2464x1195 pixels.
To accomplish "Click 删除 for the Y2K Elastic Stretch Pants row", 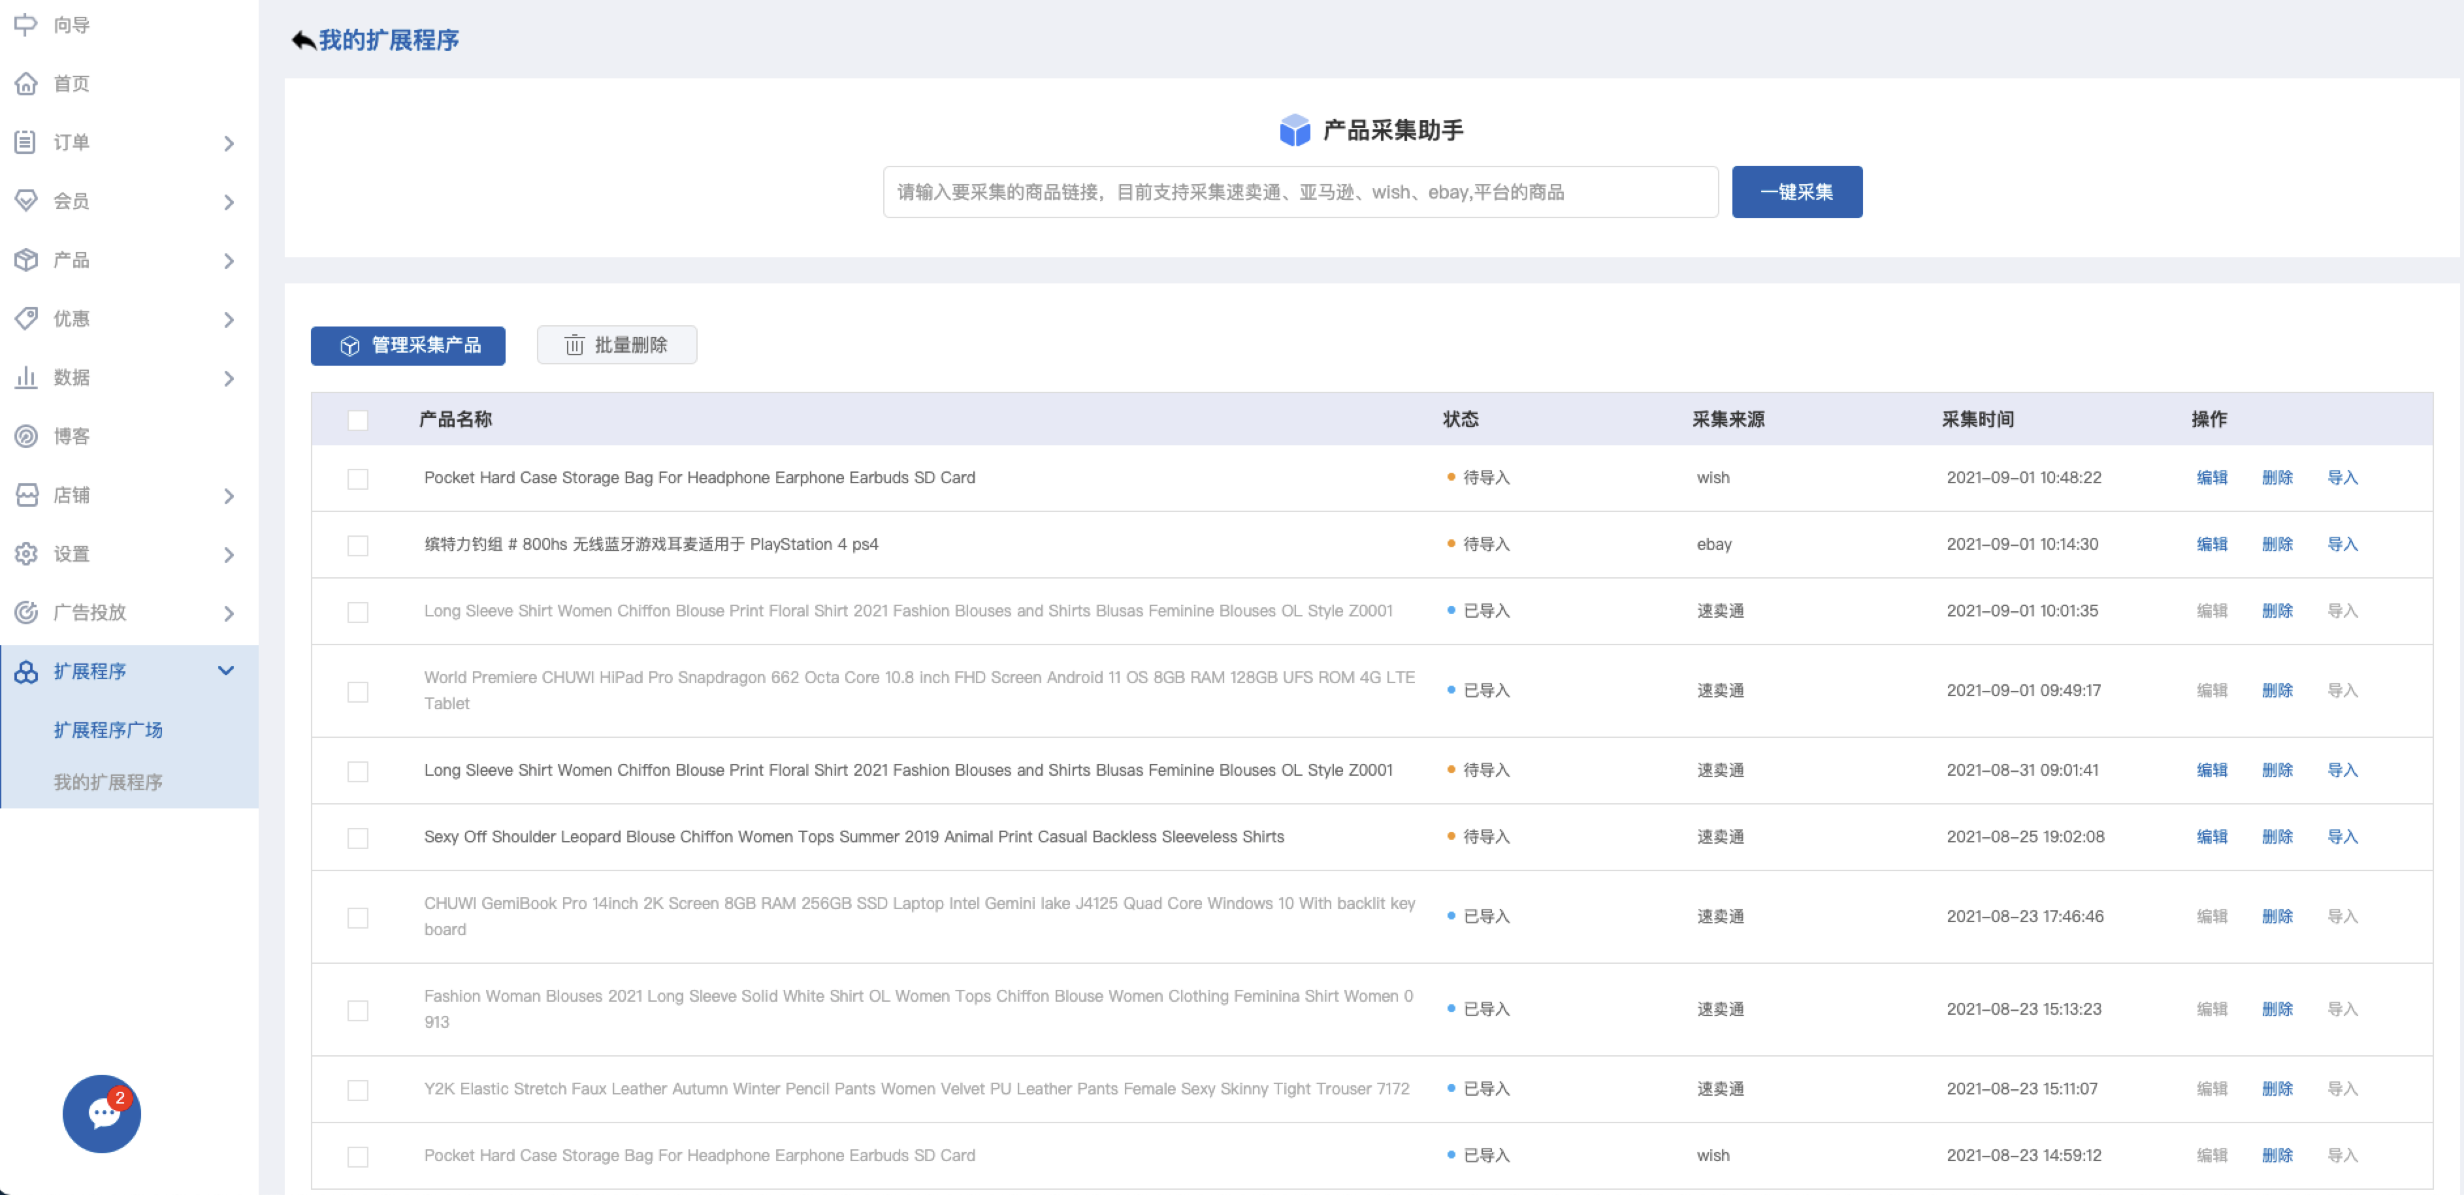I will click(2276, 1088).
